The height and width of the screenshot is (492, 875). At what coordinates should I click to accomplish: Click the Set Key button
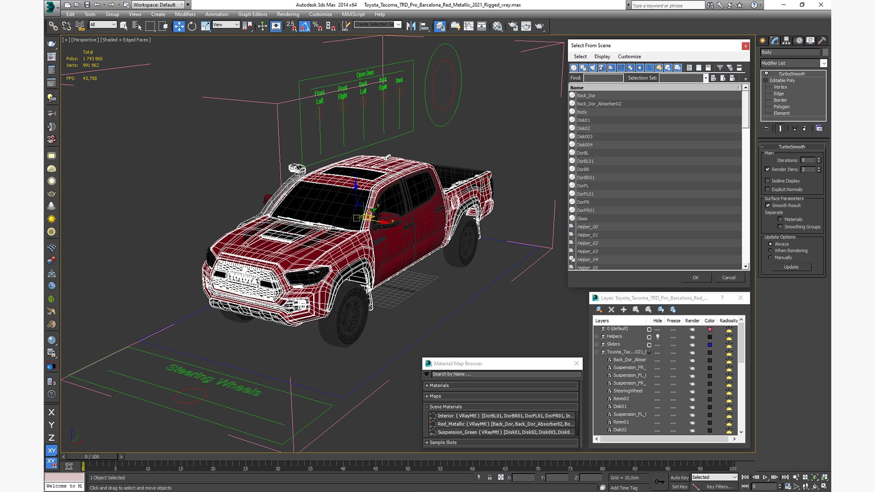[679, 487]
